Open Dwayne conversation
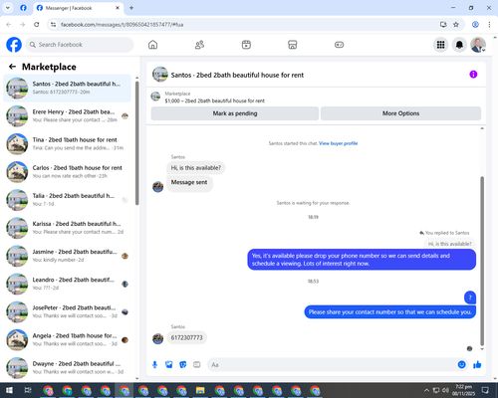Image resolution: width=498 pixels, height=398 pixels. (67, 367)
